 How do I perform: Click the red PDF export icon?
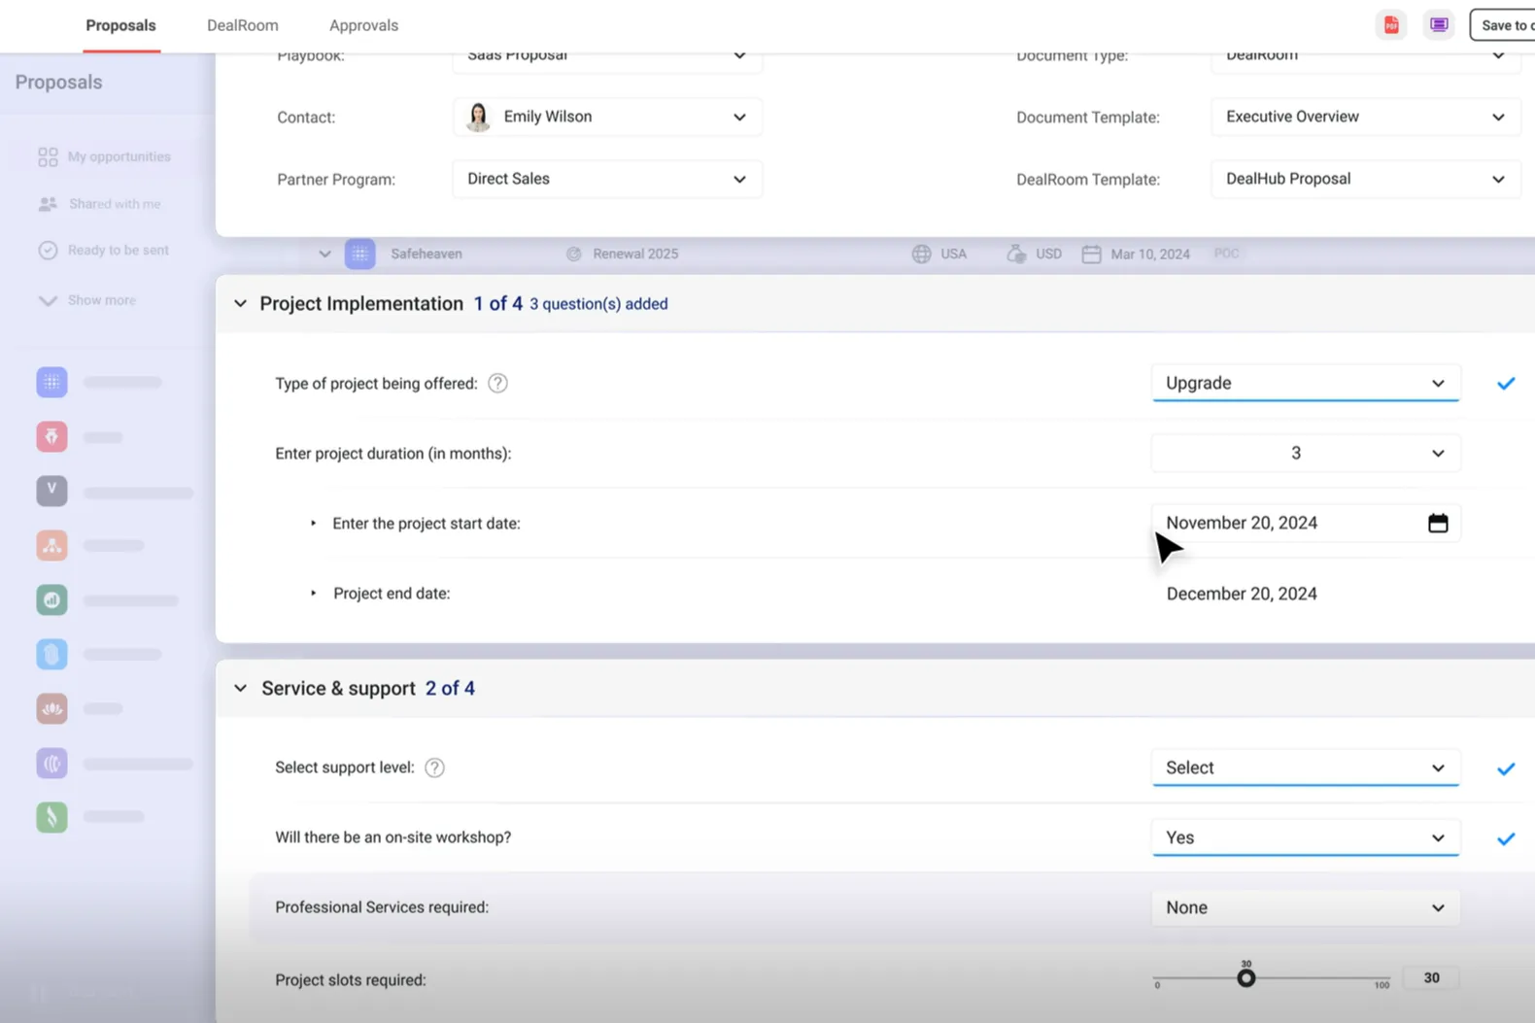click(x=1391, y=25)
